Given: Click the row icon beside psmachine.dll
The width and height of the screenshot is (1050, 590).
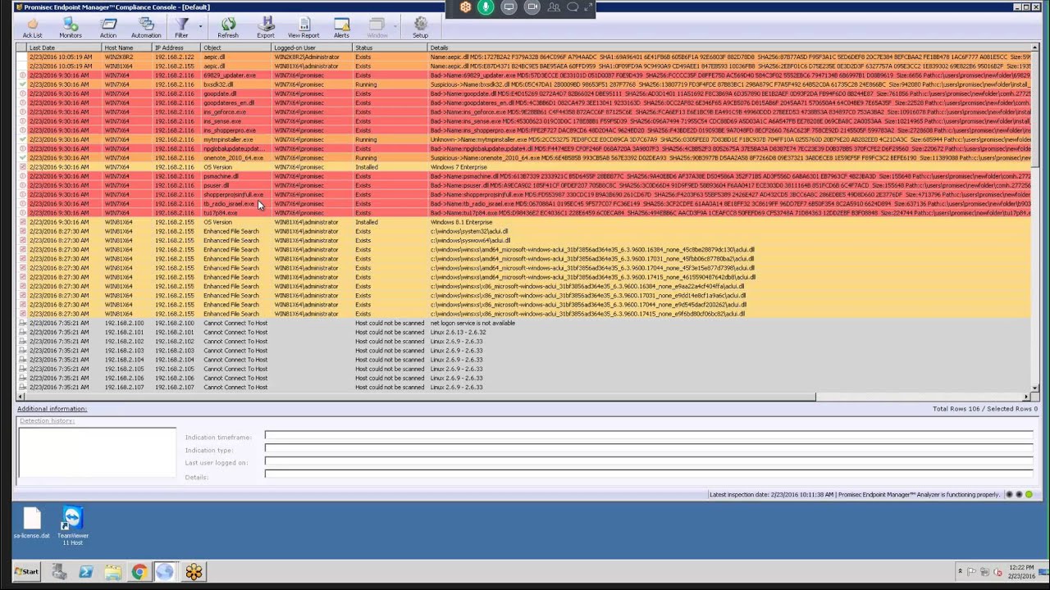Looking at the screenshot, I should click(x=23, y=176).
